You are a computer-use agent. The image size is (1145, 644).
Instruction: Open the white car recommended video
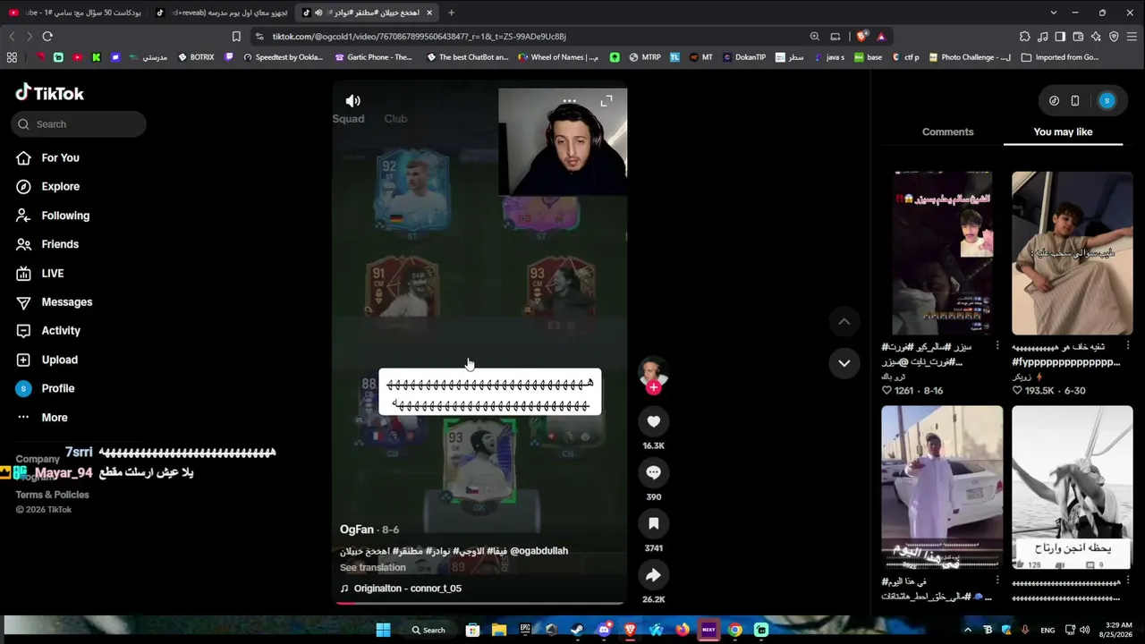942,487
